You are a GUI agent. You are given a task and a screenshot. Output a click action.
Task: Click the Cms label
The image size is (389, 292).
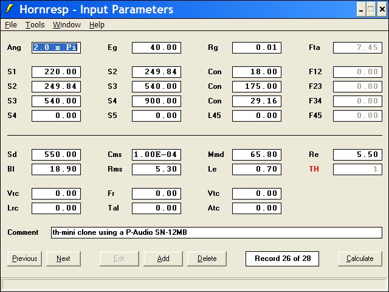coord(115,155)
